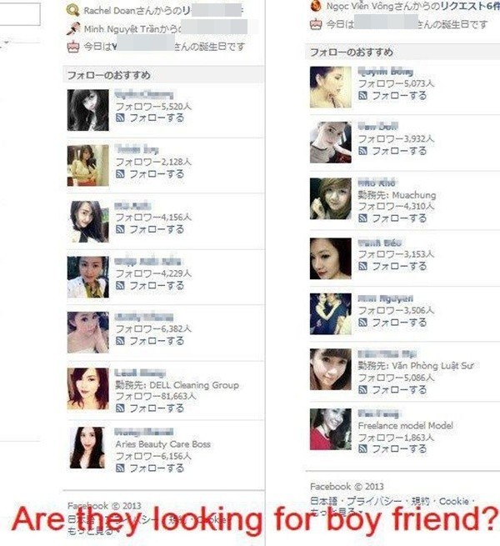Open profile photo of the 3,506 followers entry

coord(331,314)
